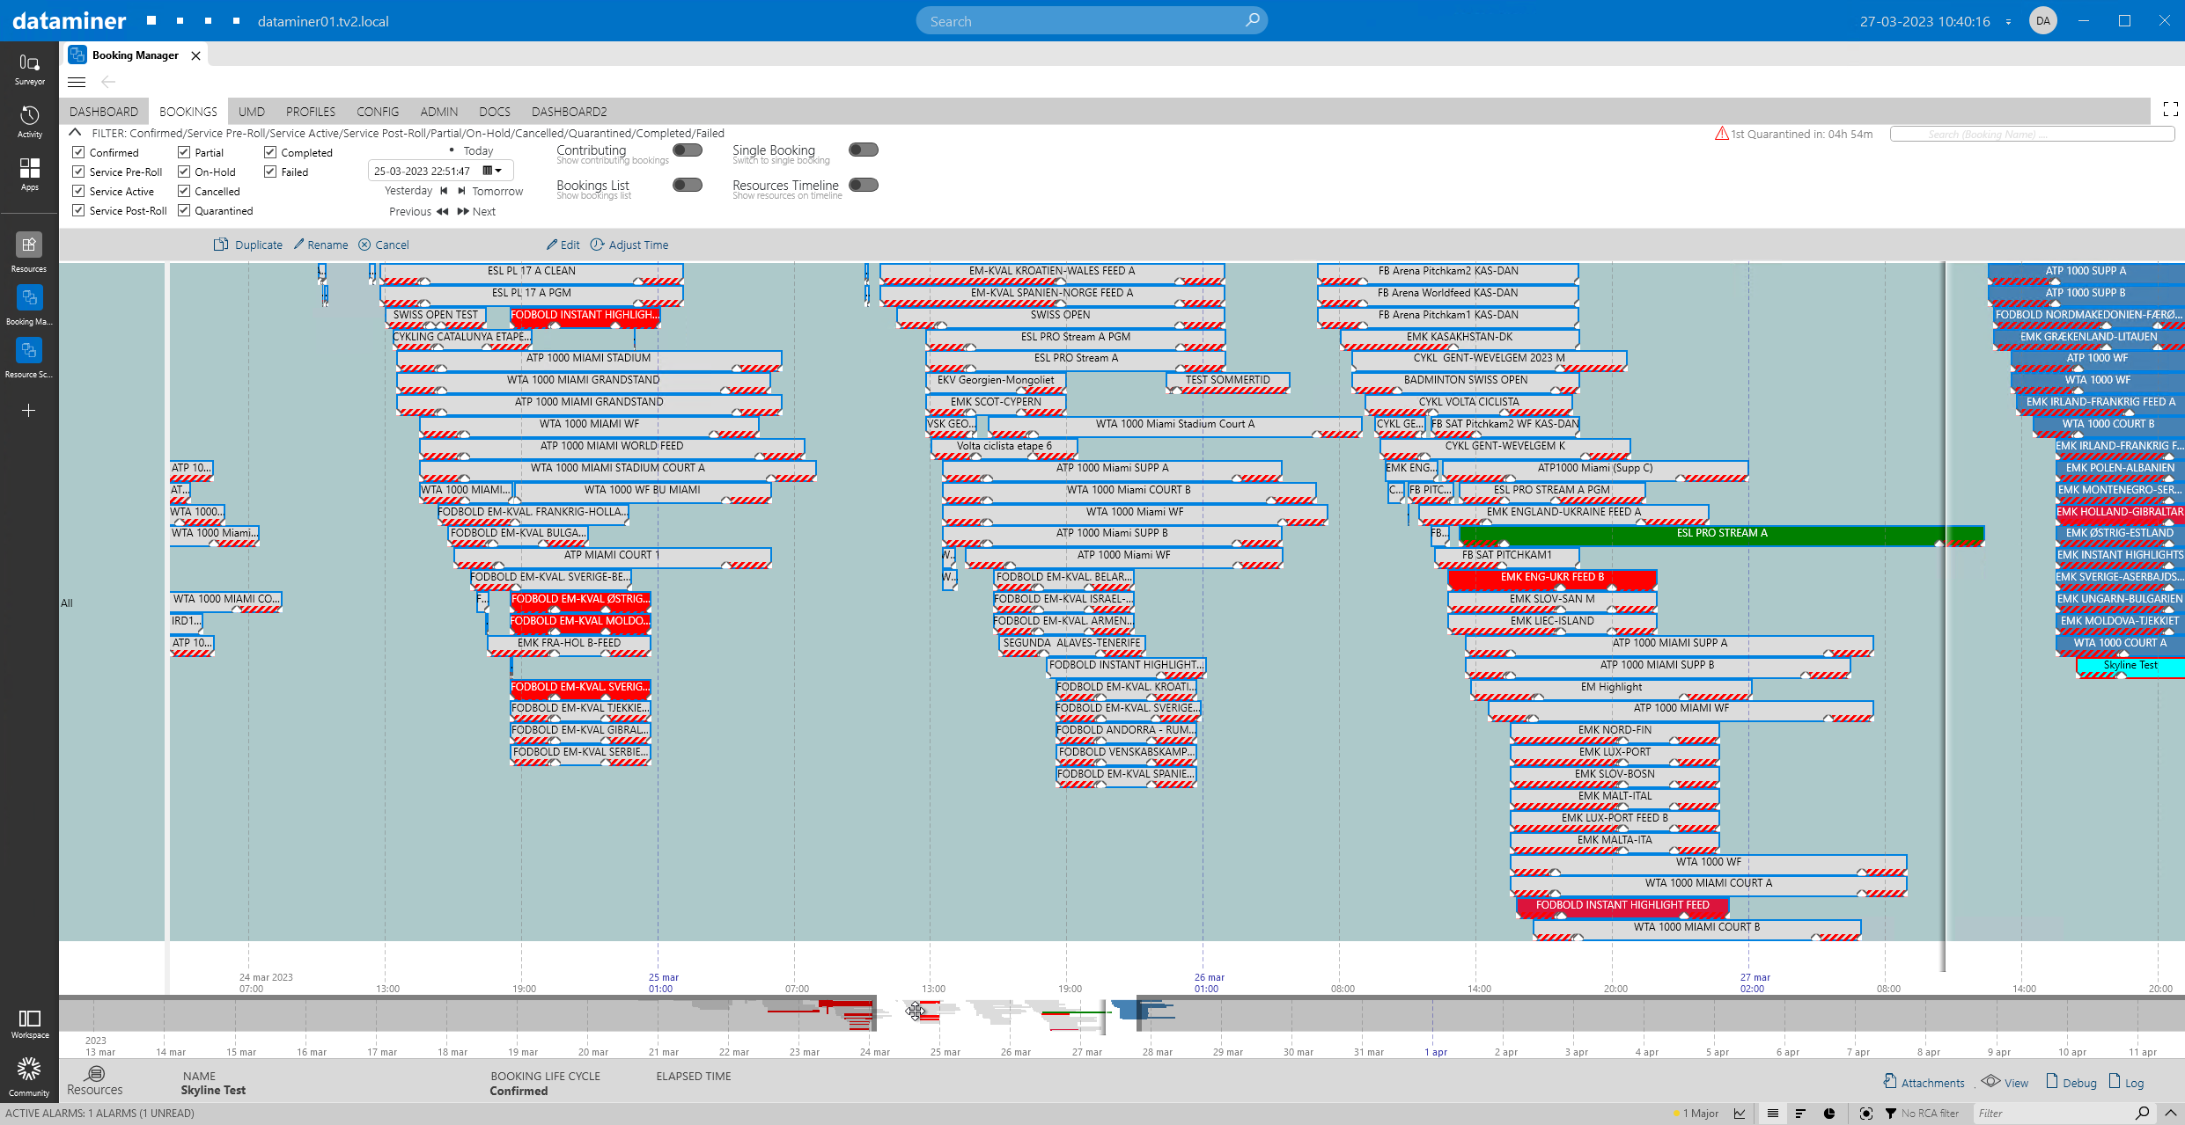Open the calendar date picker icon
Viewport: 2185px width, 1125px height.
click(488, 171)
